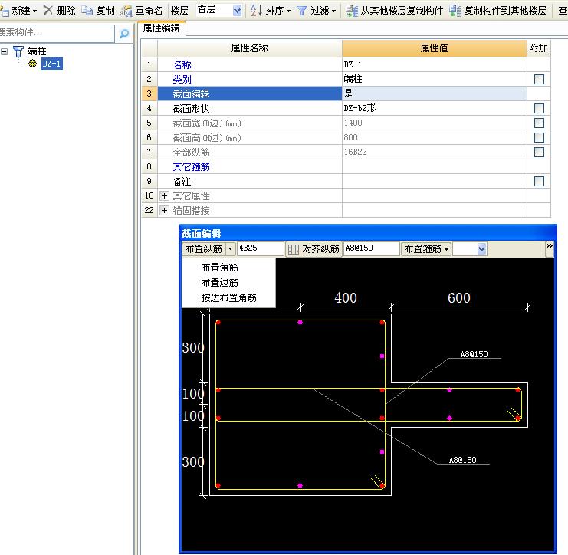Viewport: 568px width, 555px height.
Task: Click the gear icon beside DZ-1
Action: [33, 64]
